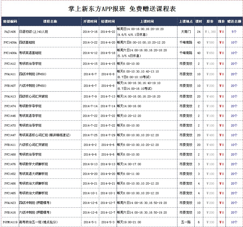The width and height of the screenshot is (243, 227).
Task: Select class code PVC1468
Action: tap(10, 154)
